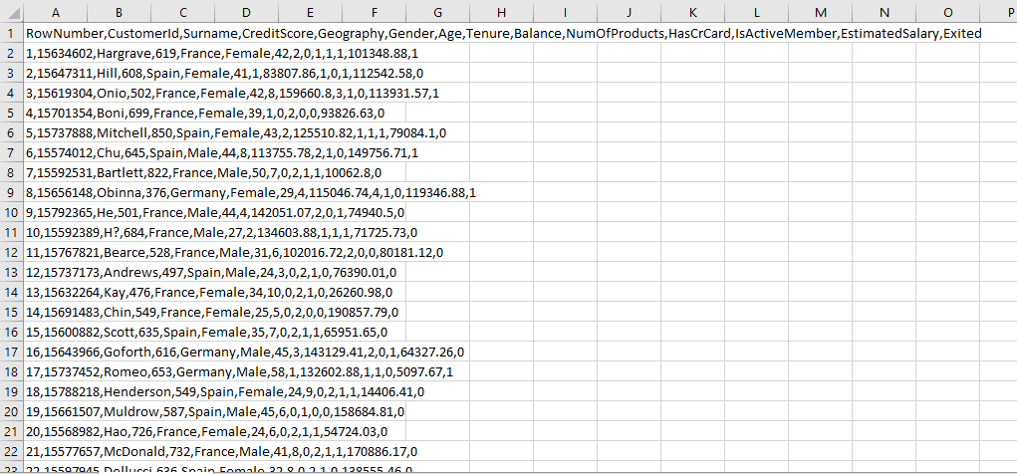Select column B header

119,12
